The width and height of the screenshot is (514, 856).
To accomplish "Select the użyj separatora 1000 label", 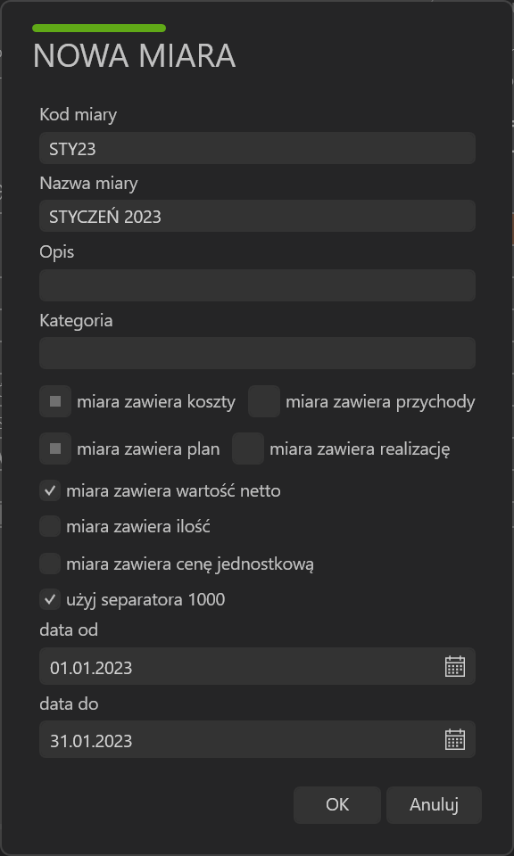I will pos(145,600).
